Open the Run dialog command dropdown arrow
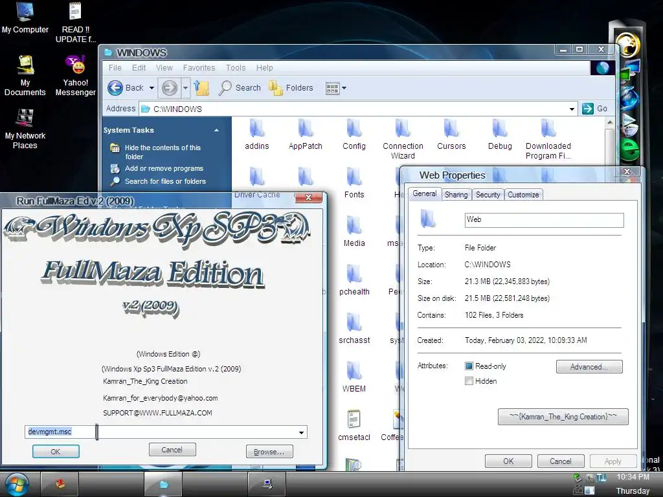The image size is (663, 497). 301,432
